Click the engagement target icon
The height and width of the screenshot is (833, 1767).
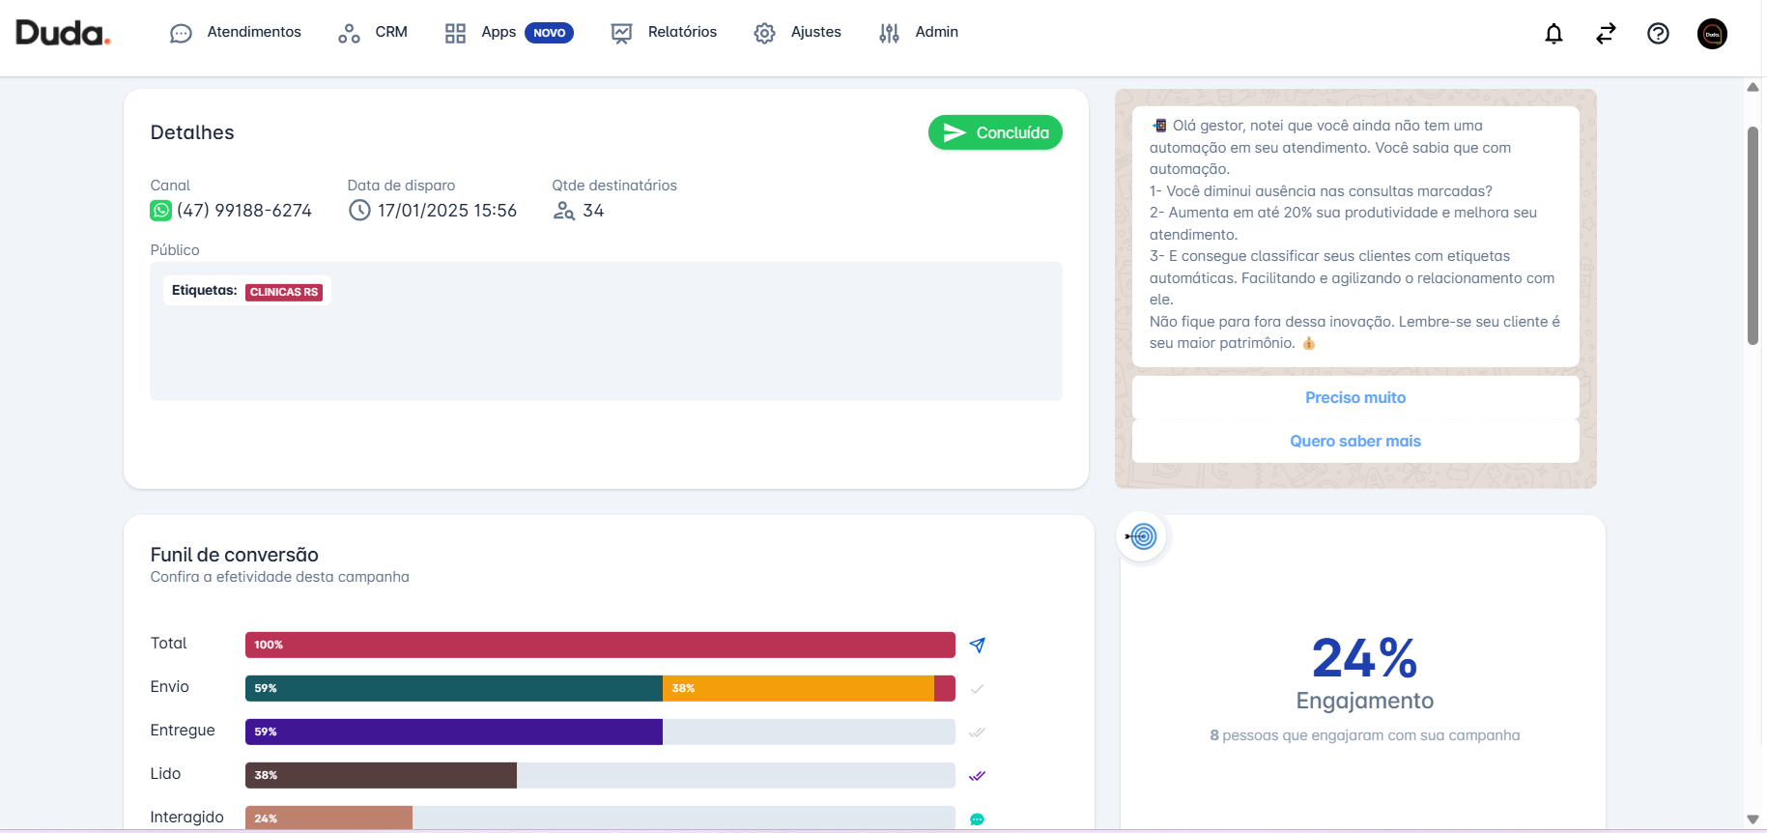(x=1142, y=536)
